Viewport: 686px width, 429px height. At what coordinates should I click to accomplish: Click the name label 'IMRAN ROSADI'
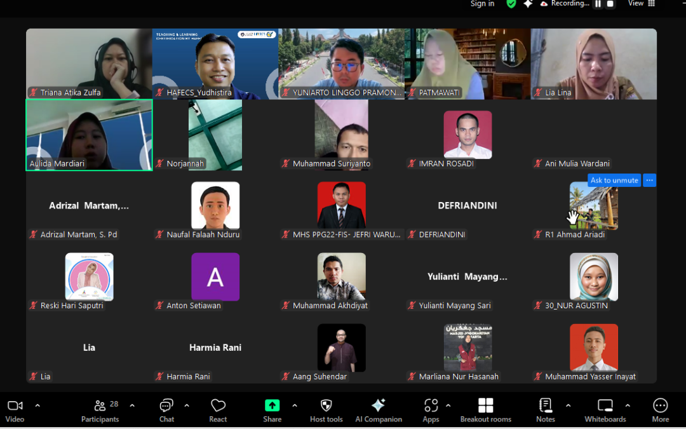(447, 164)
